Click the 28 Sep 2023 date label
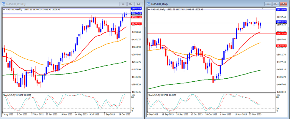The width and height of the screenshot is (290, 119). (x=182, y=114)
